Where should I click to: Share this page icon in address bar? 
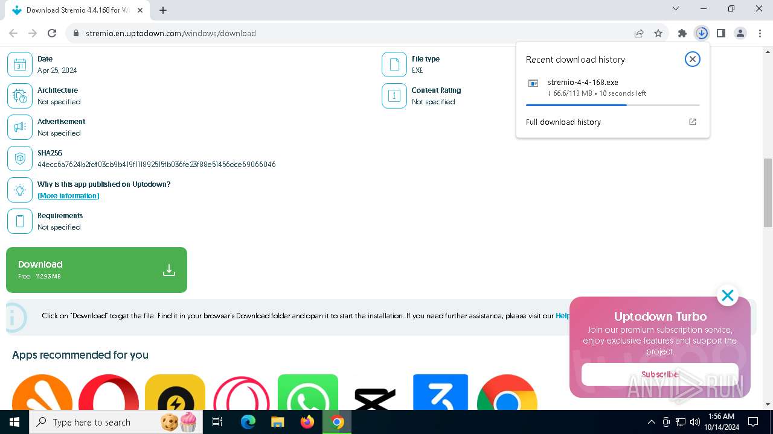pos(639,33)
